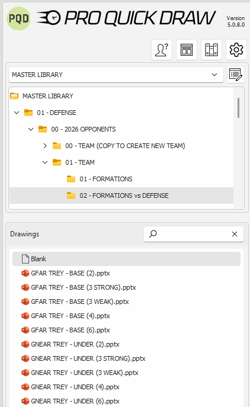This screenshot has height=407, width=250.
Task: Click the PQD round logo
Action: 18,18
